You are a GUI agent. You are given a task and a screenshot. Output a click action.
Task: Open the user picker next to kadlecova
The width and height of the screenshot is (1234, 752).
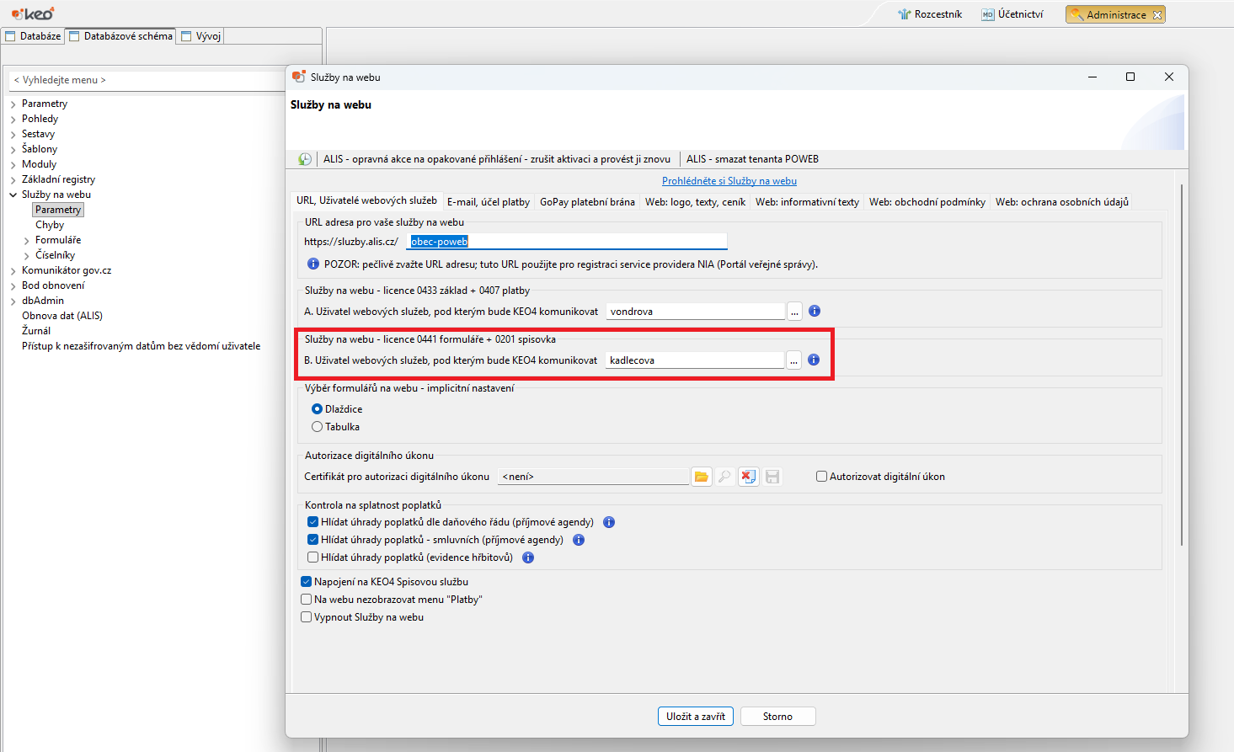pyautogui.click(x=793, y=360)
